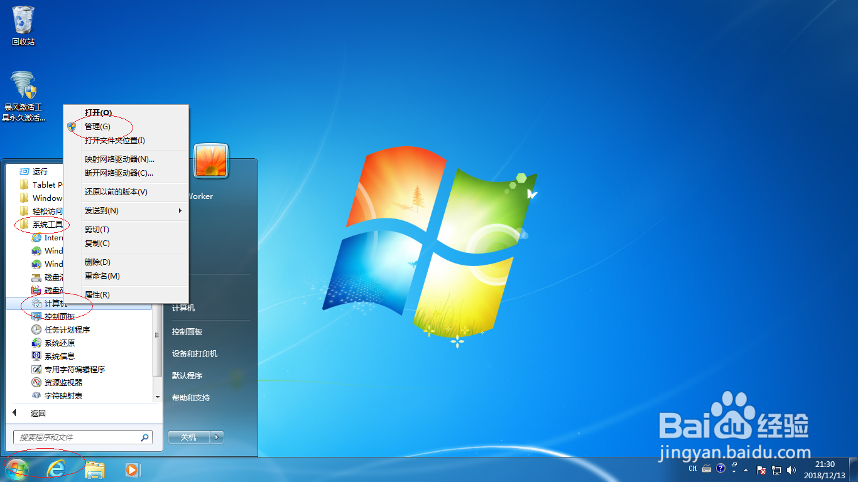Choose 删除(D) Delete in context menu

click(126, 262)
